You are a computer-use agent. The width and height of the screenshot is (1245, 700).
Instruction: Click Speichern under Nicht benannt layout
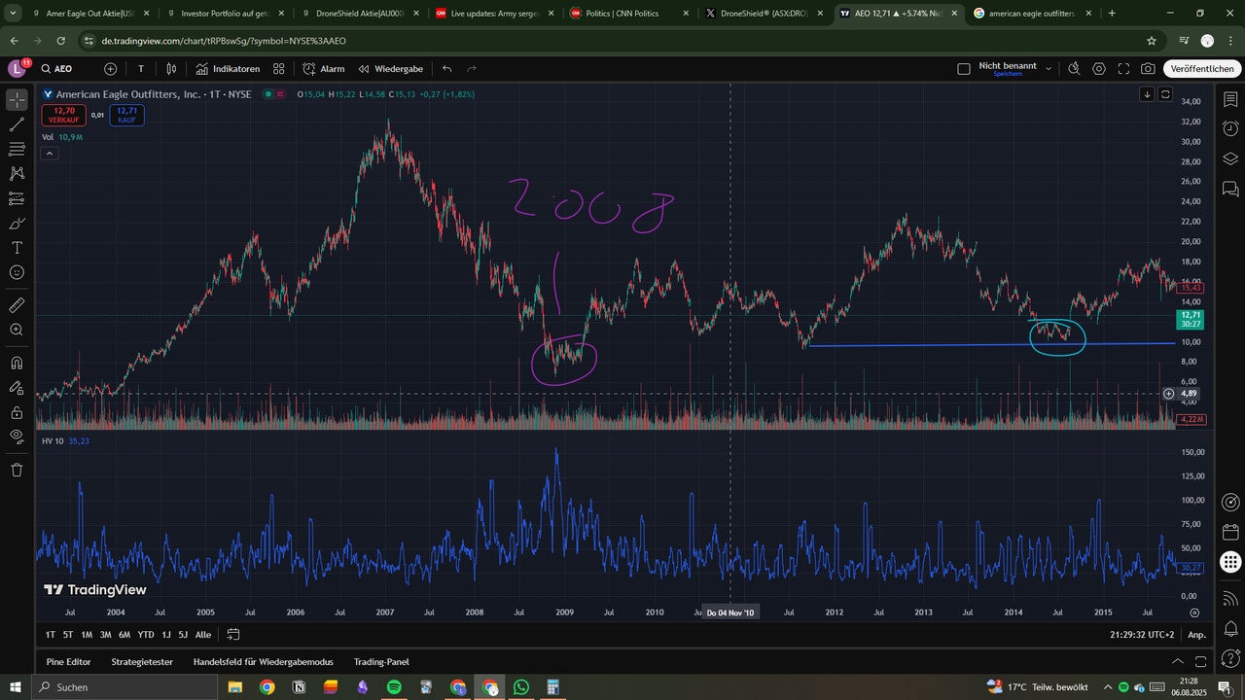(x=1007, y=75)
